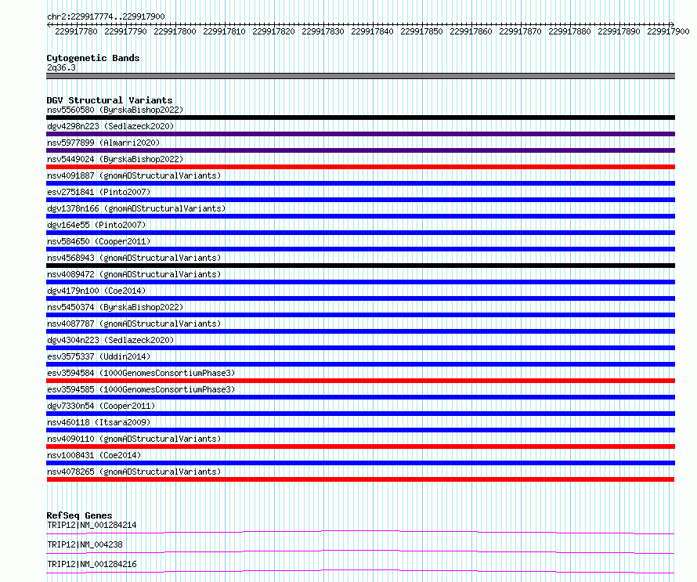The width and height of the screenshot is (697, 582).
Task: Click the red bar under nsv4090110
Action: click(360, 446)
